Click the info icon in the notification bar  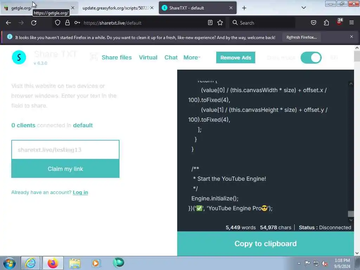coord(9,37)
